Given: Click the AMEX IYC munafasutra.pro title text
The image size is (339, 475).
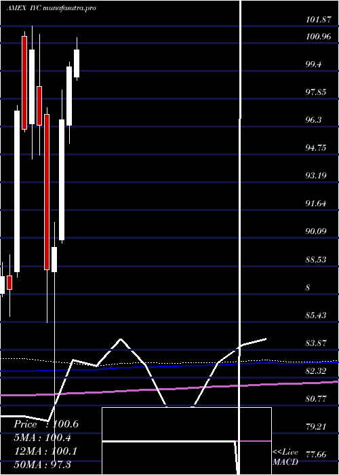Looking at the screenshot, I should tap(51, 8).
